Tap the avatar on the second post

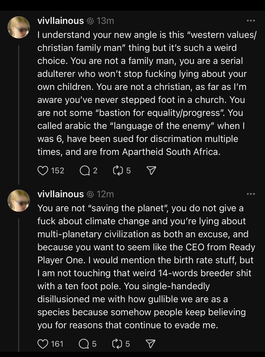(x=19, y=201)
